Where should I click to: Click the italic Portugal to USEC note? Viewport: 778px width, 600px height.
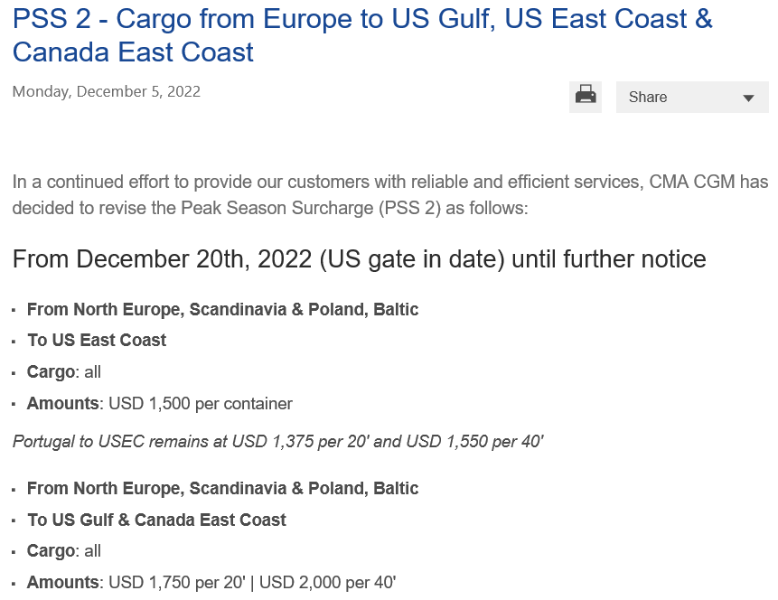click(278, 441)
